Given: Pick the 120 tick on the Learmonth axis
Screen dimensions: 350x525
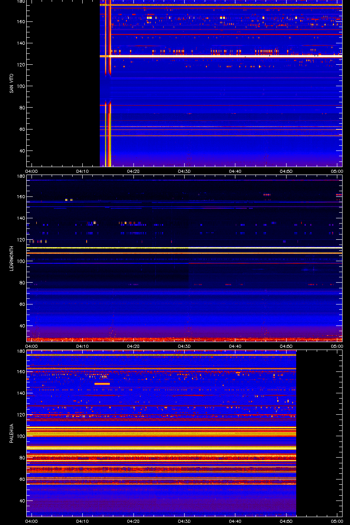Looking at the screenshot, I should 21,240.
